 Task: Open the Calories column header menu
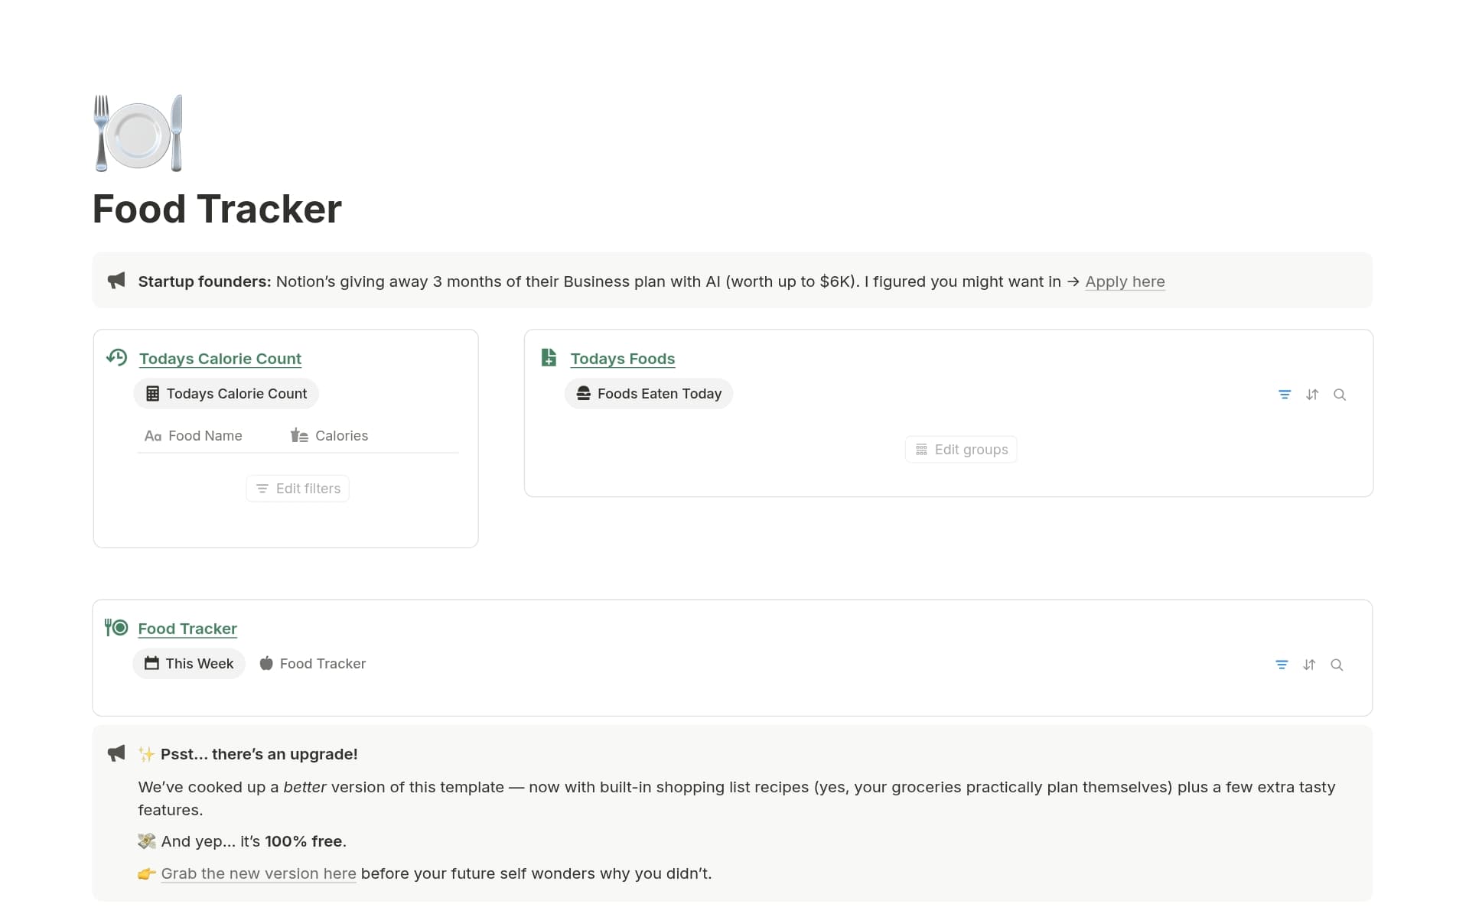click(341, 435)
